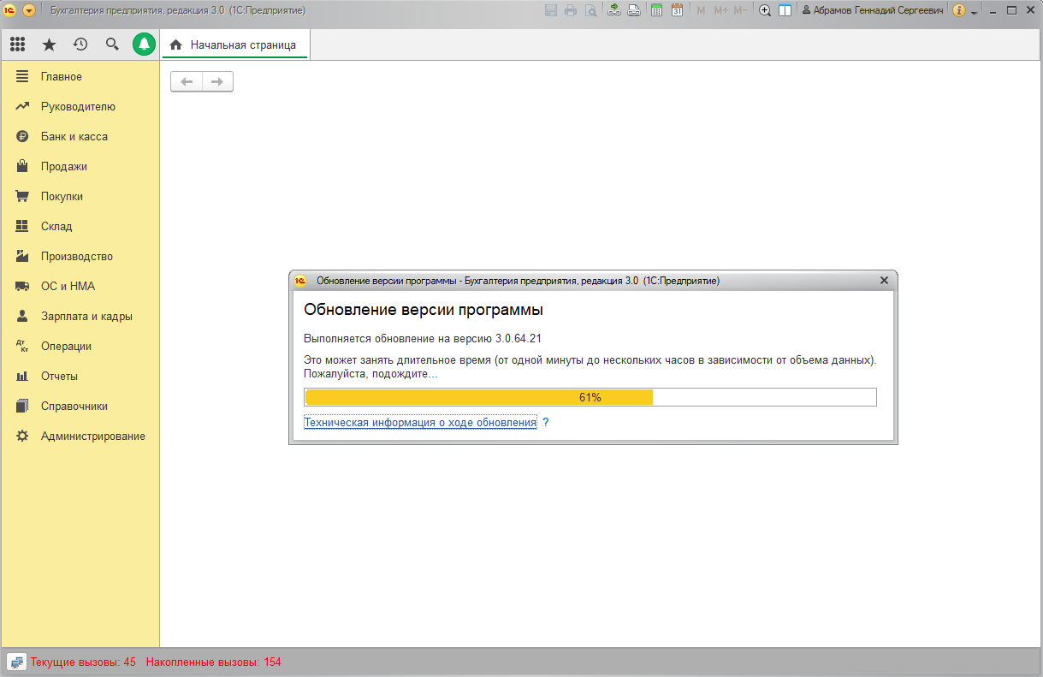Open main menu dropdown arrow in title bar
This screenshot has height=677, width=1043.
click(29, 10)
